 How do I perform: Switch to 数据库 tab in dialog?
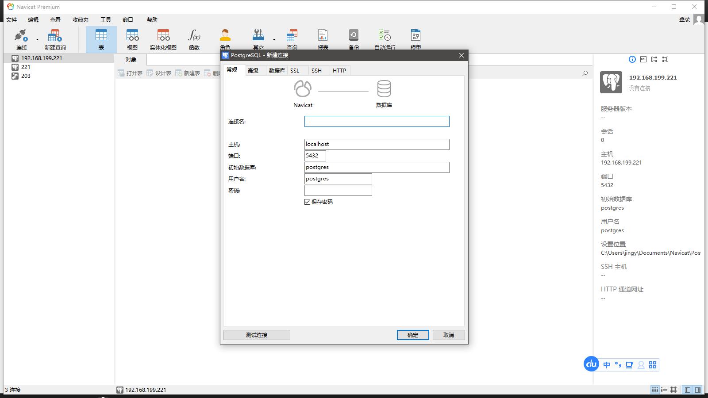coord(277,70)
